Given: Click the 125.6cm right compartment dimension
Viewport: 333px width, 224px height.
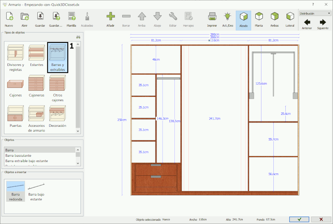Looking at the screenshot, I should (261, 84).
